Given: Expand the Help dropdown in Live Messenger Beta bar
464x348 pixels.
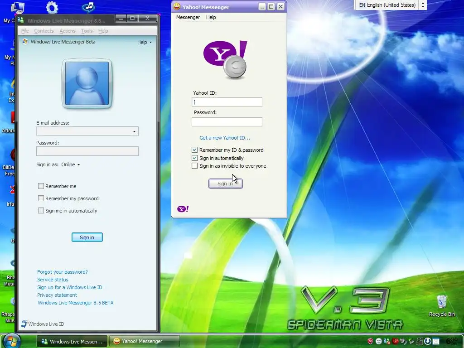Looking at the screenshot, I should (145, 42).
